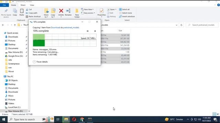Click Select all in ribbon

(x=124, y=10)
